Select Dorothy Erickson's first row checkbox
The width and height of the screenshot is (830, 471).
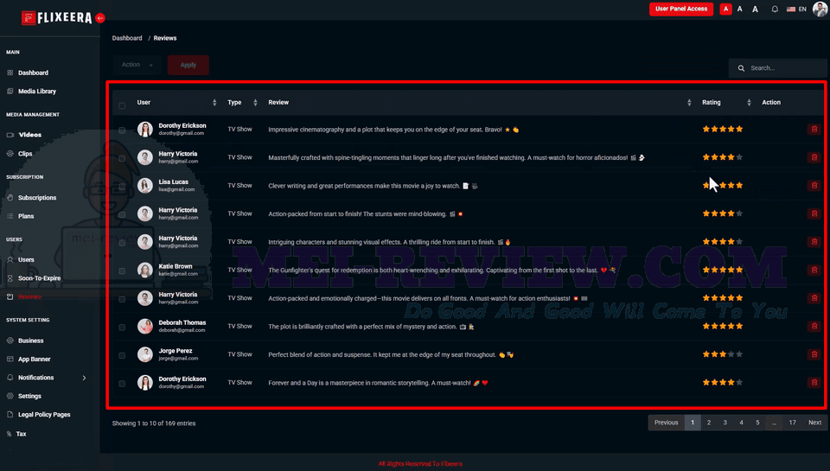pyautogui.click(x=122, y=130)
